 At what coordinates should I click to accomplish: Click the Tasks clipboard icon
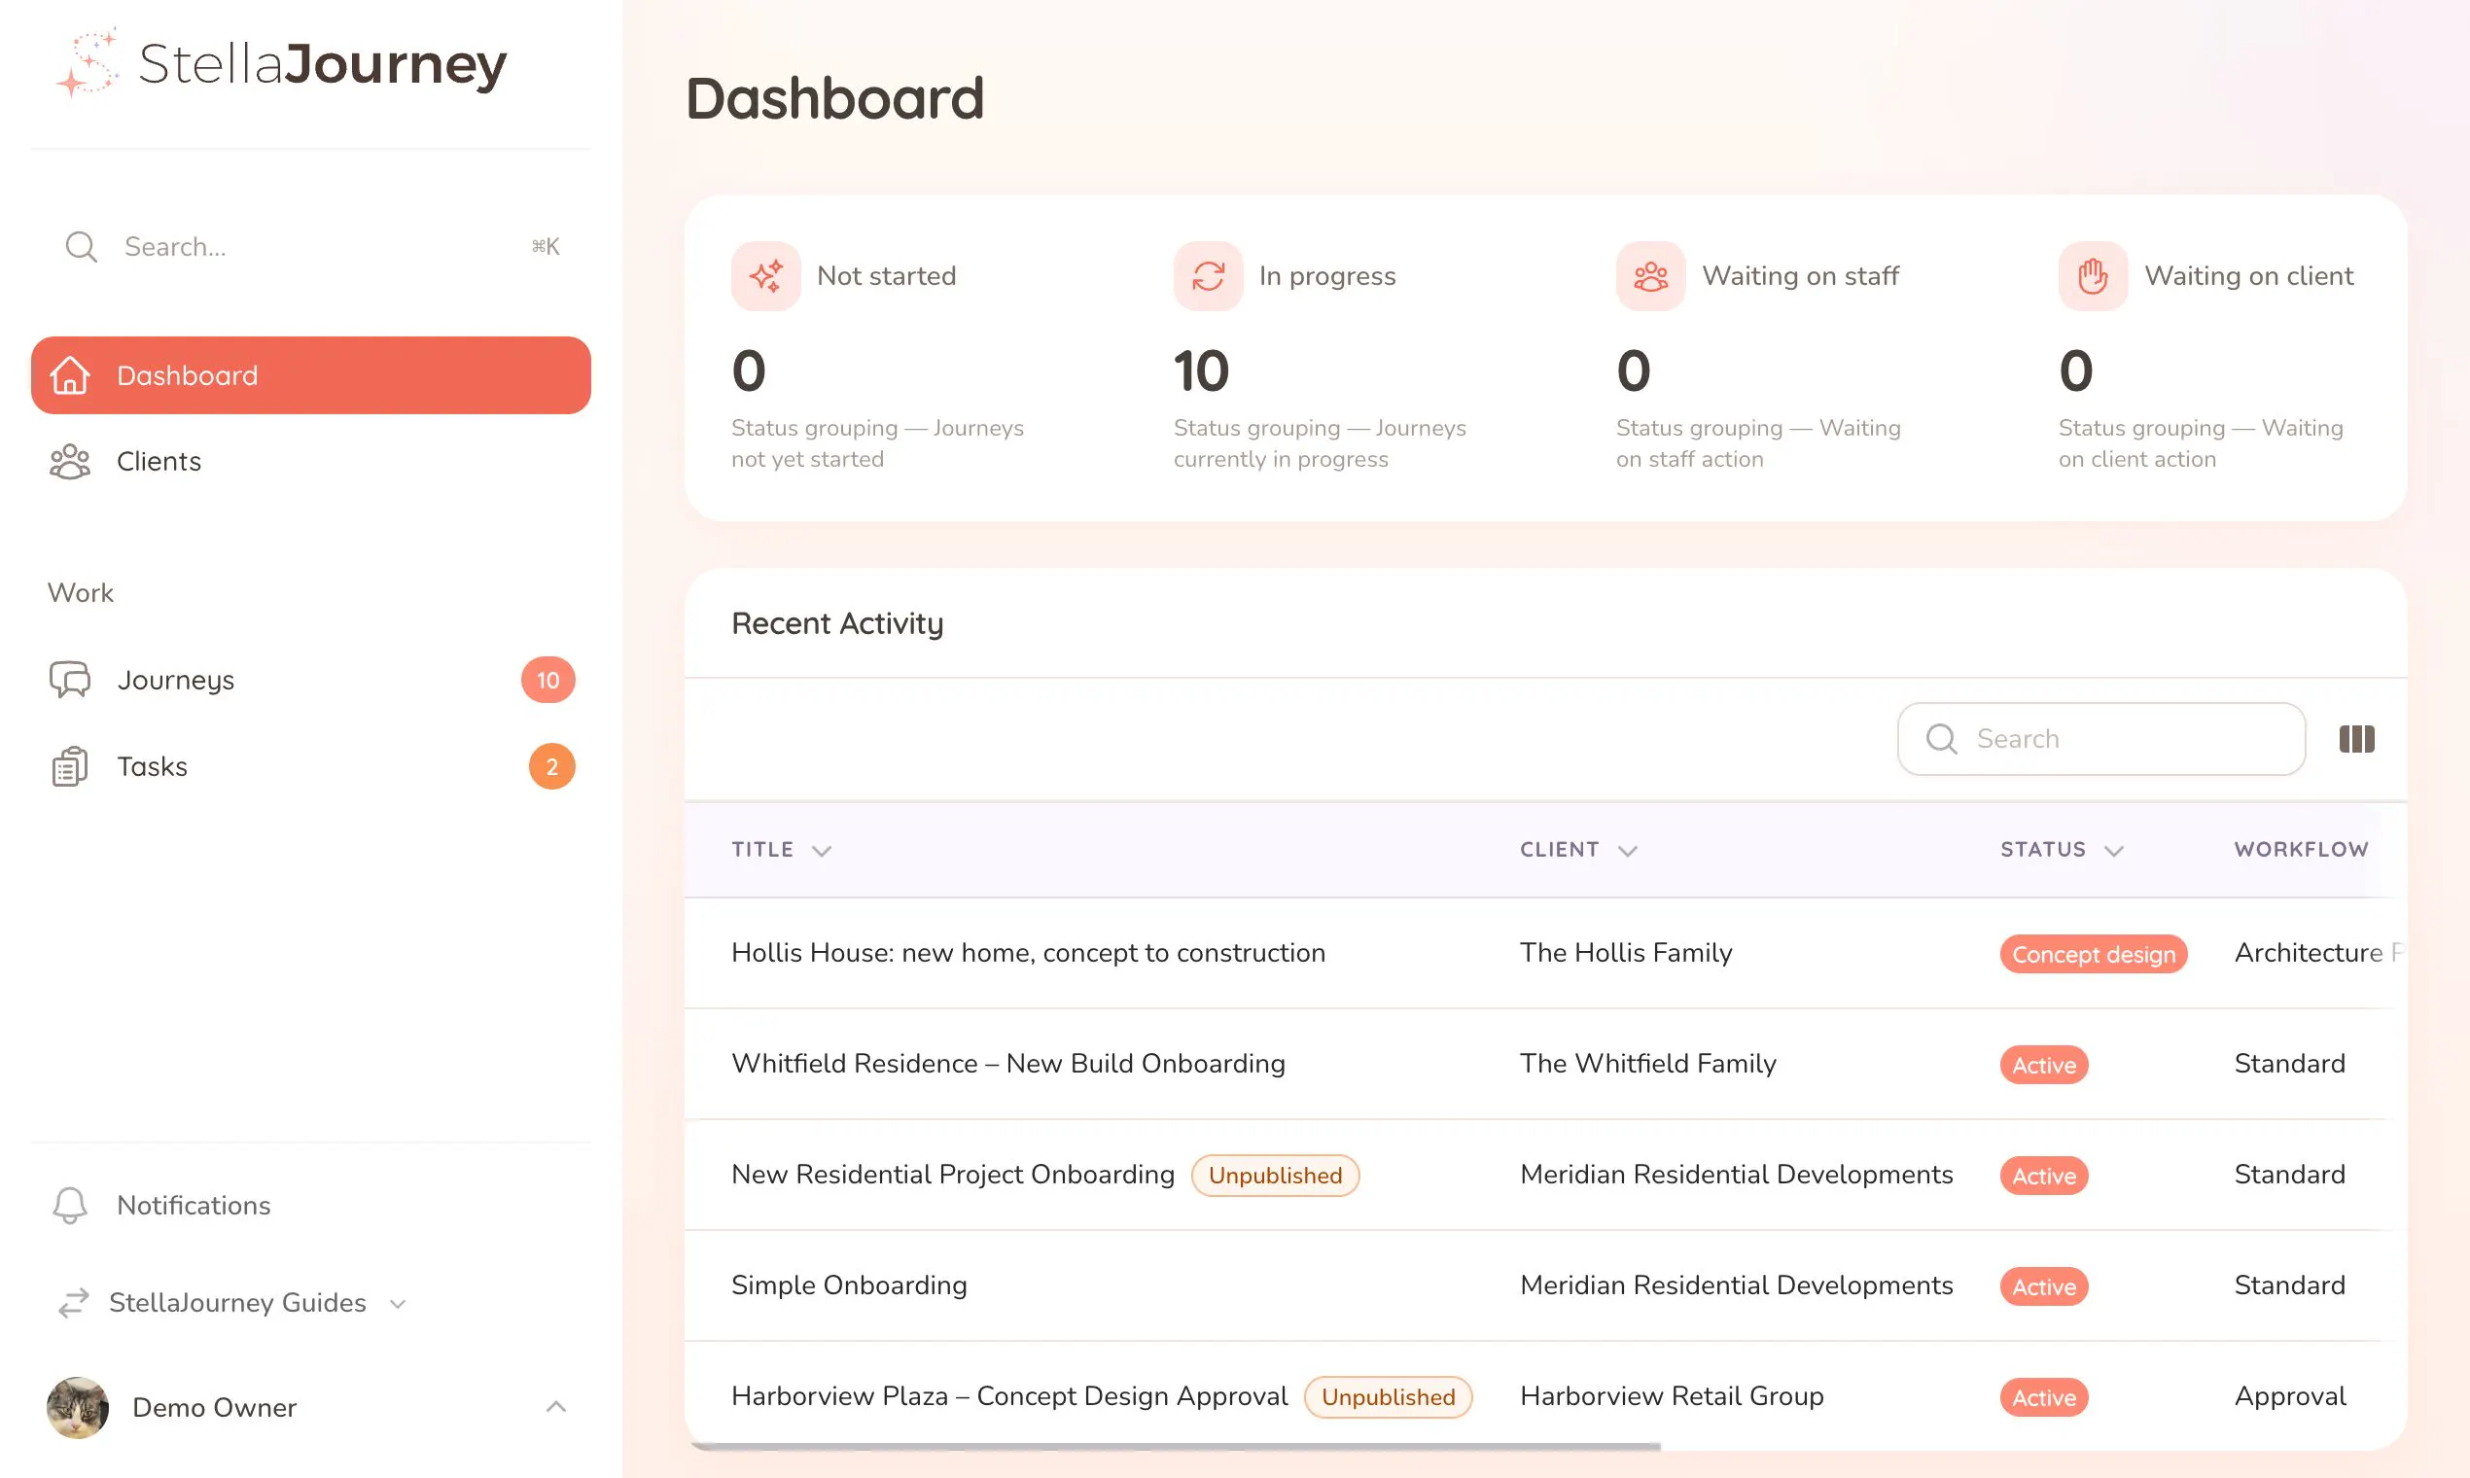point(70,766)
